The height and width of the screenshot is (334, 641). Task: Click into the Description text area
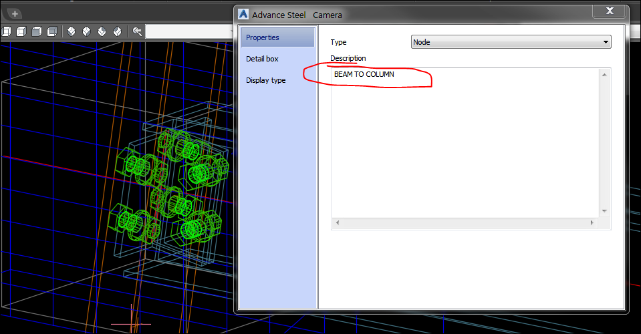point(465,143)
